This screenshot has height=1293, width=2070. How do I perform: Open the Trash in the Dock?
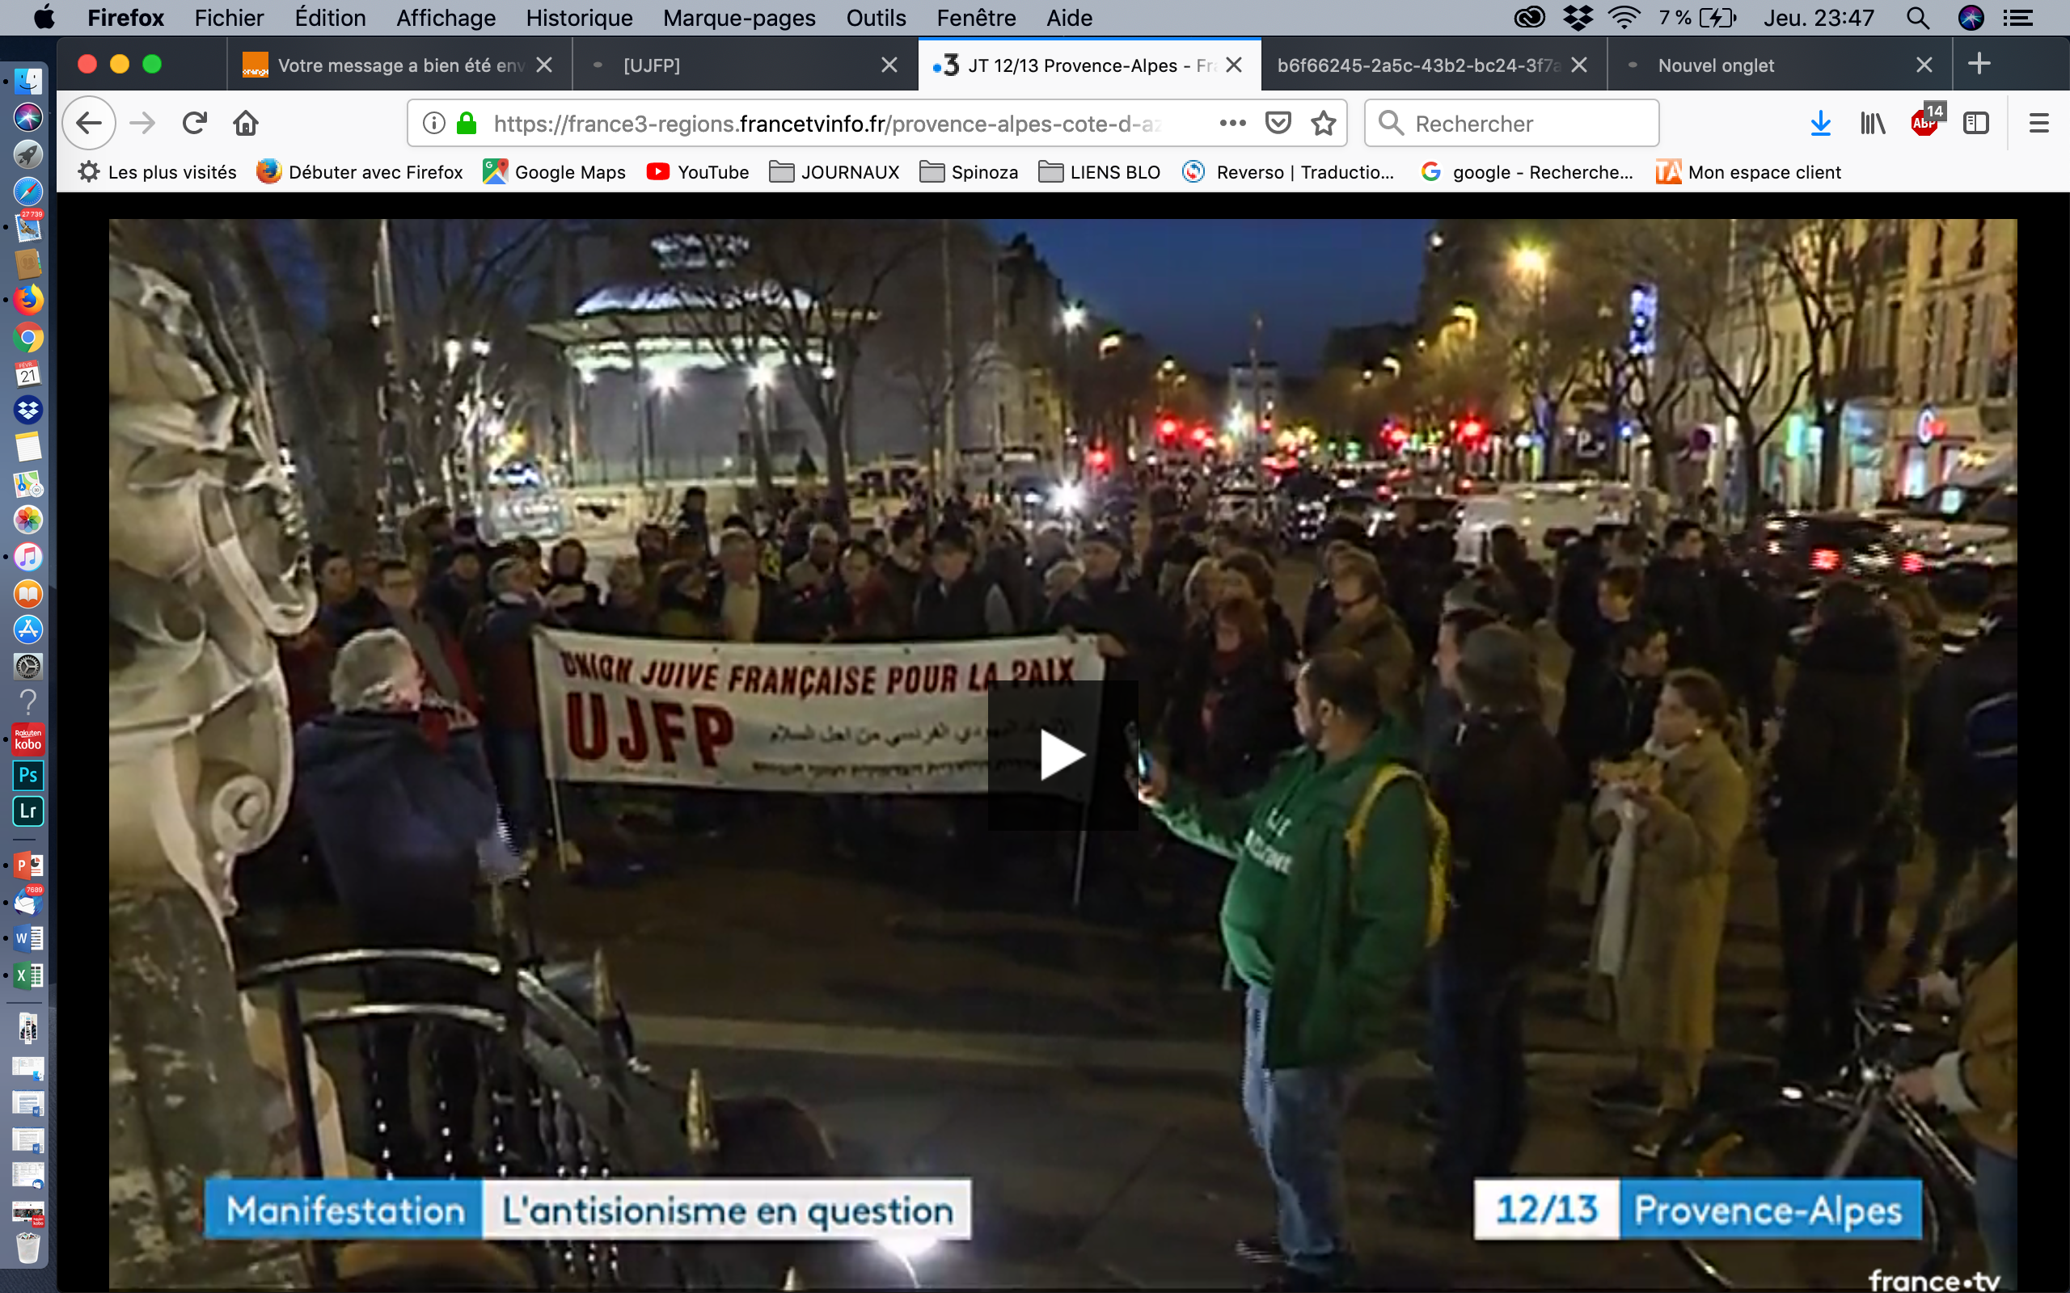click(x=28, y=1249)
